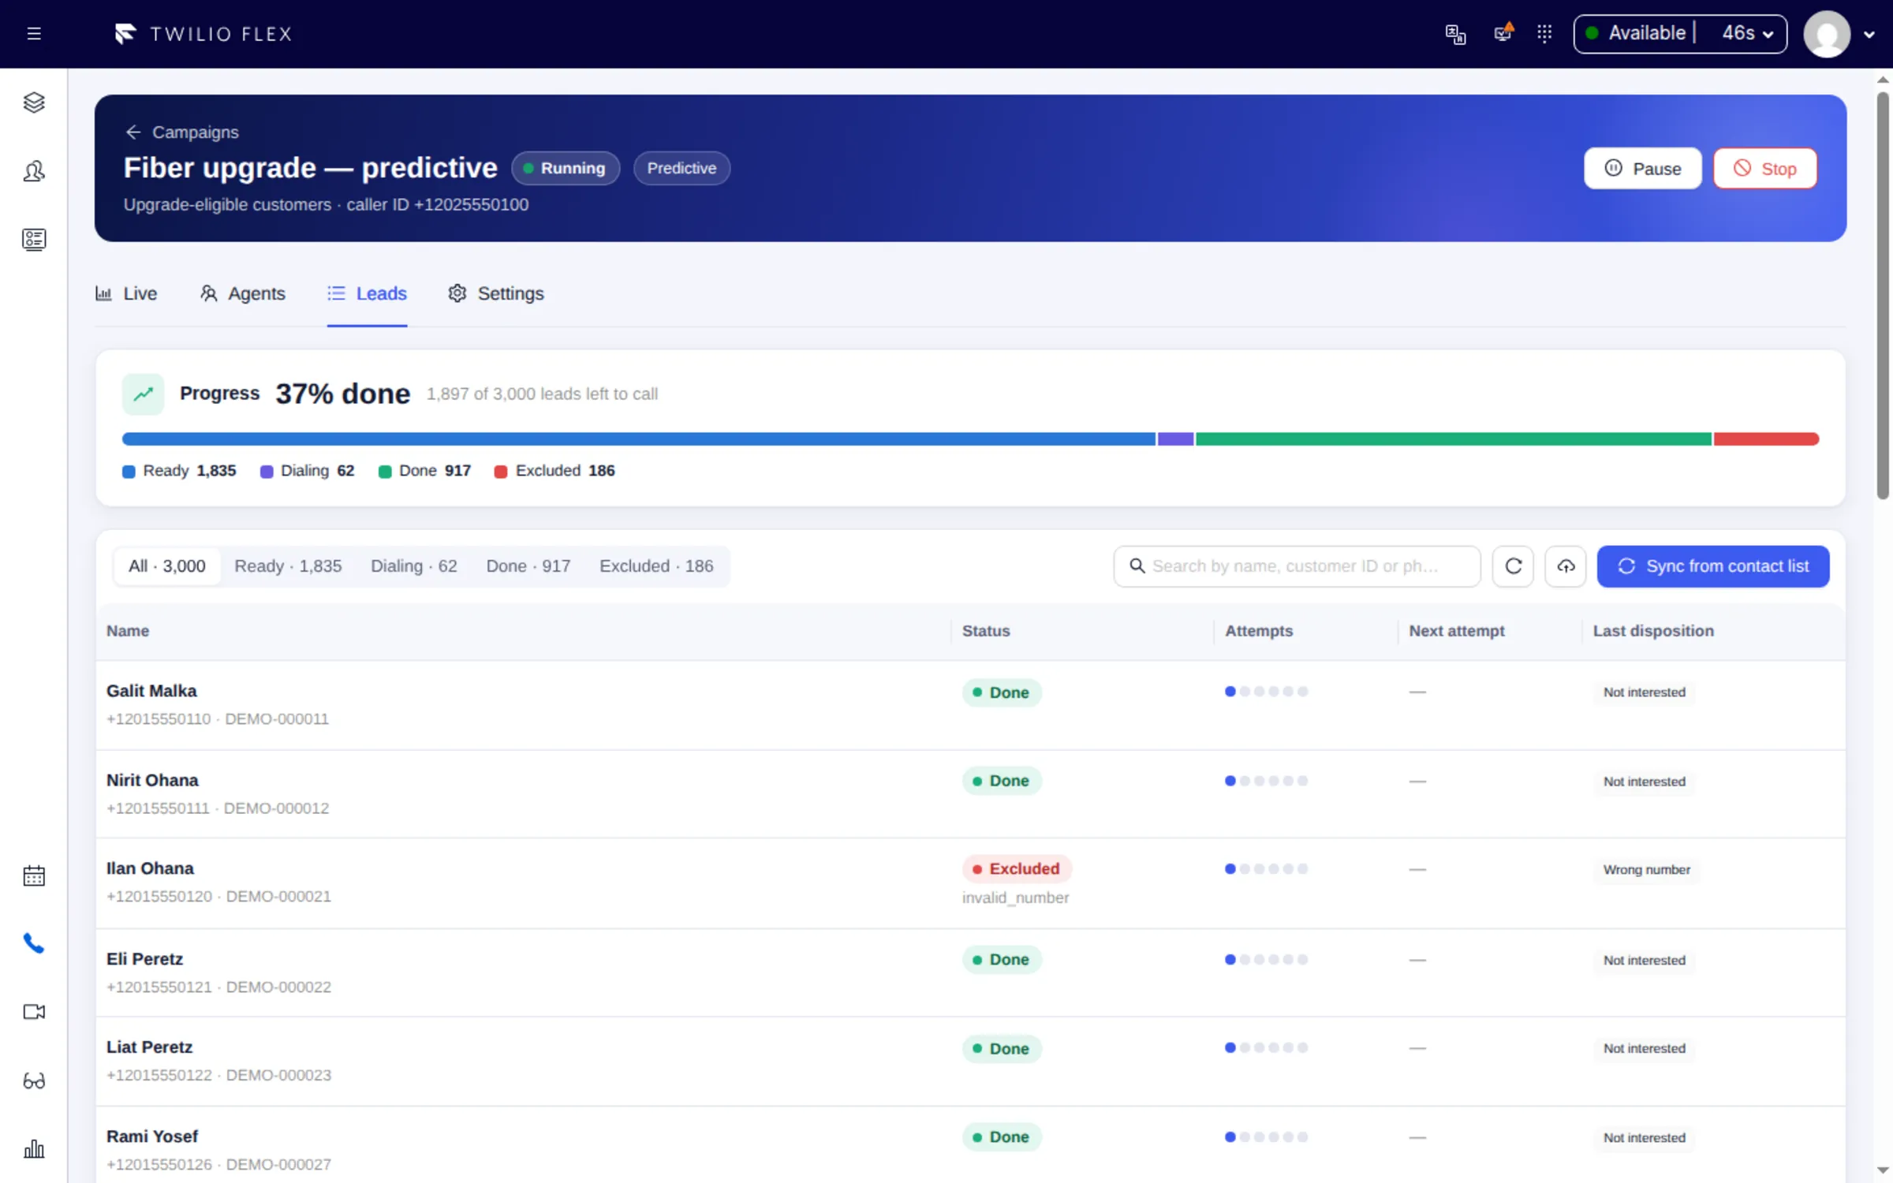Open the glasses supervisor sidebar icon

(34, 1080)
